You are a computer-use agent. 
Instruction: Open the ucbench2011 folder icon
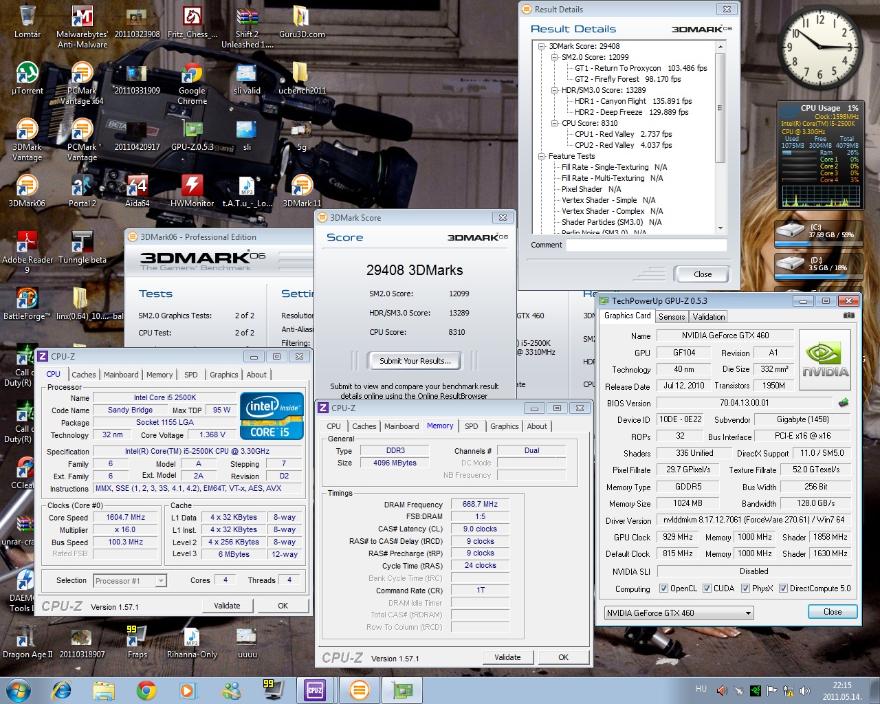click(302, 78)
